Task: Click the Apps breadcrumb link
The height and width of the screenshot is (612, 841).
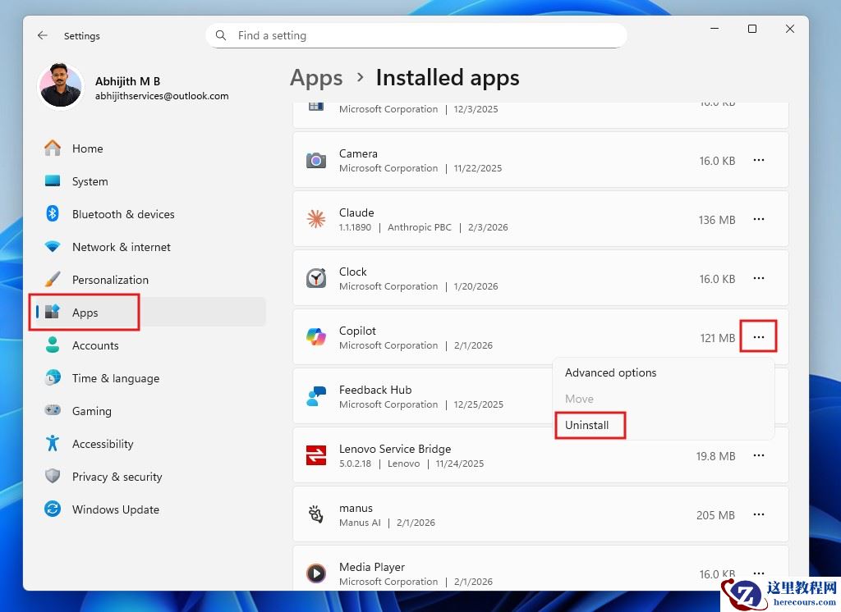Action: coord(316,78)
